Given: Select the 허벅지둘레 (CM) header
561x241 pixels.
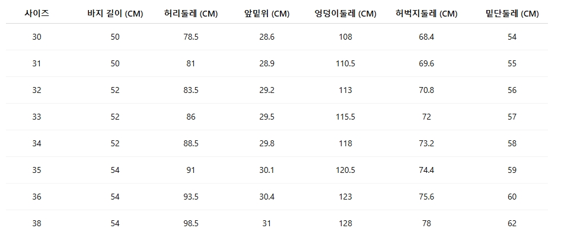Looking at the screenshot, I should click(x=426, y=14).
